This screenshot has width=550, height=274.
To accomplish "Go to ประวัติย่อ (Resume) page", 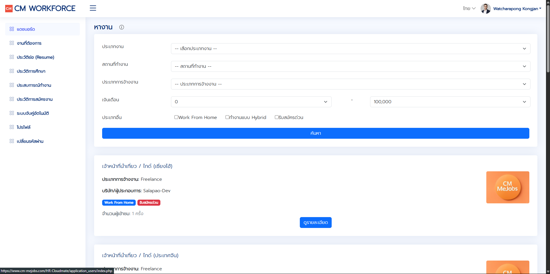I will 42,57.
